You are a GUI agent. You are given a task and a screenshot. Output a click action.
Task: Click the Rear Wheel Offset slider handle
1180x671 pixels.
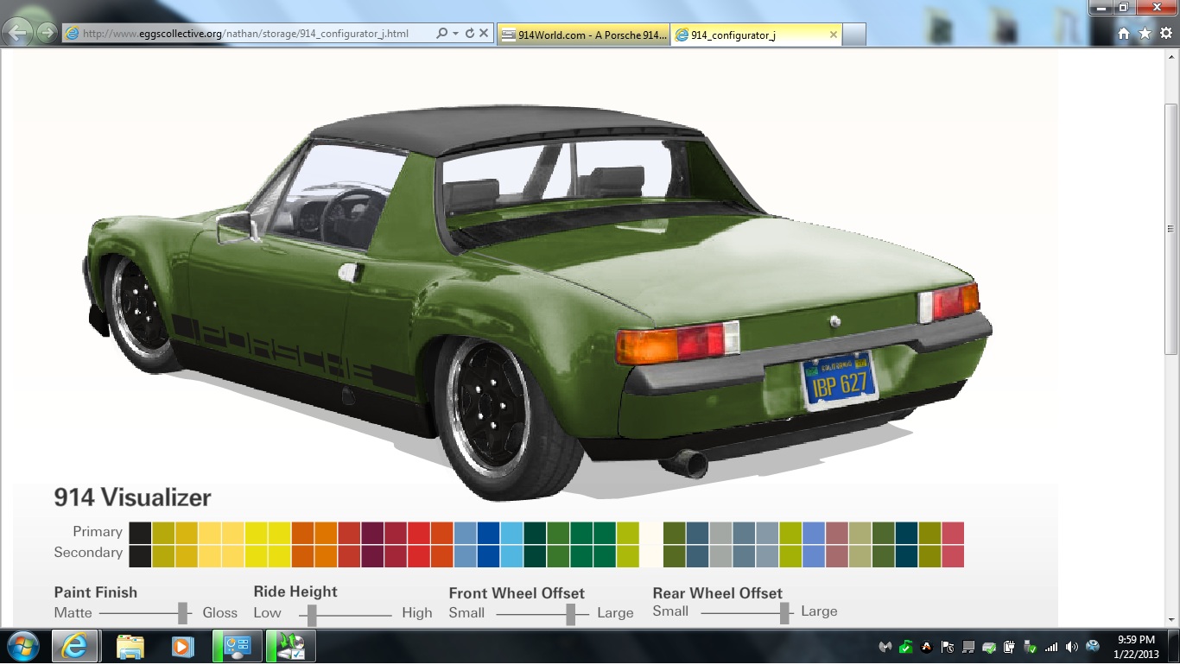click(x=784, y=613)
